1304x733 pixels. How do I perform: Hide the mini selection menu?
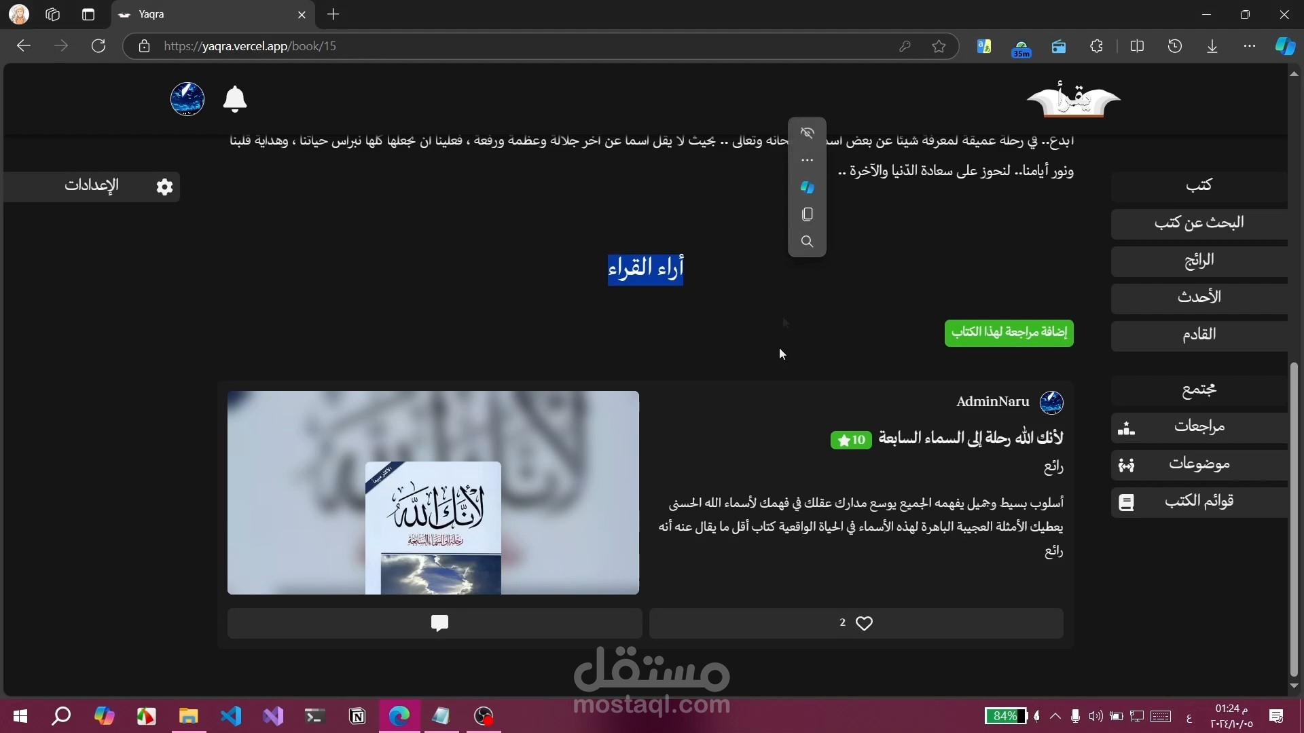point(807,133)
